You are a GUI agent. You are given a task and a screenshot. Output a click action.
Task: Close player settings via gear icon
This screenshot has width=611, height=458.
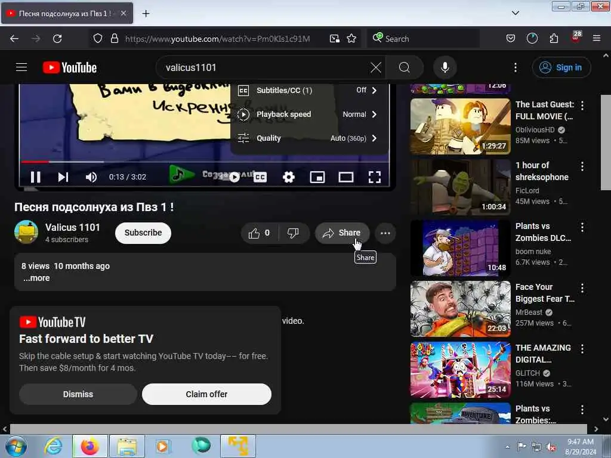288,178
